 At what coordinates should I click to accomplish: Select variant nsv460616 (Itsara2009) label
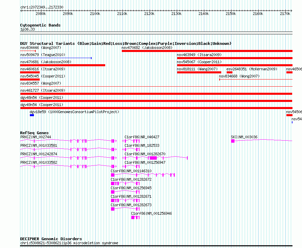point(43,69)
